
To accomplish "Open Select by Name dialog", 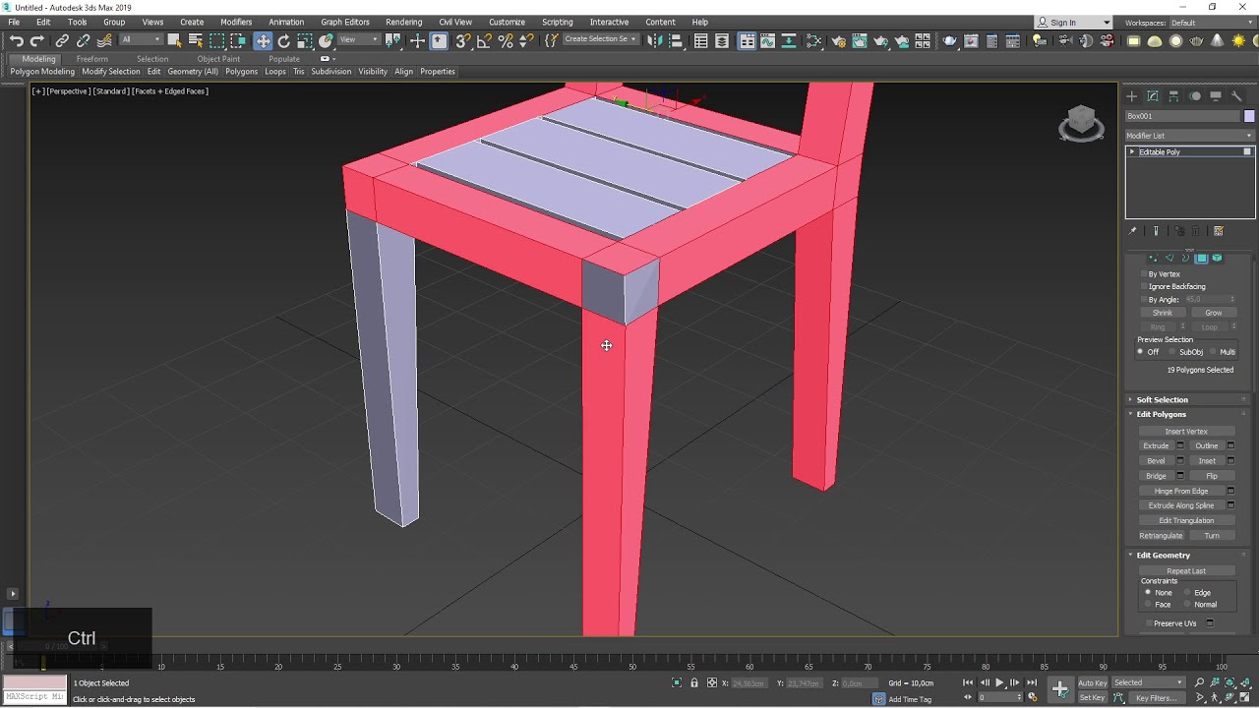I will point(195,40).
